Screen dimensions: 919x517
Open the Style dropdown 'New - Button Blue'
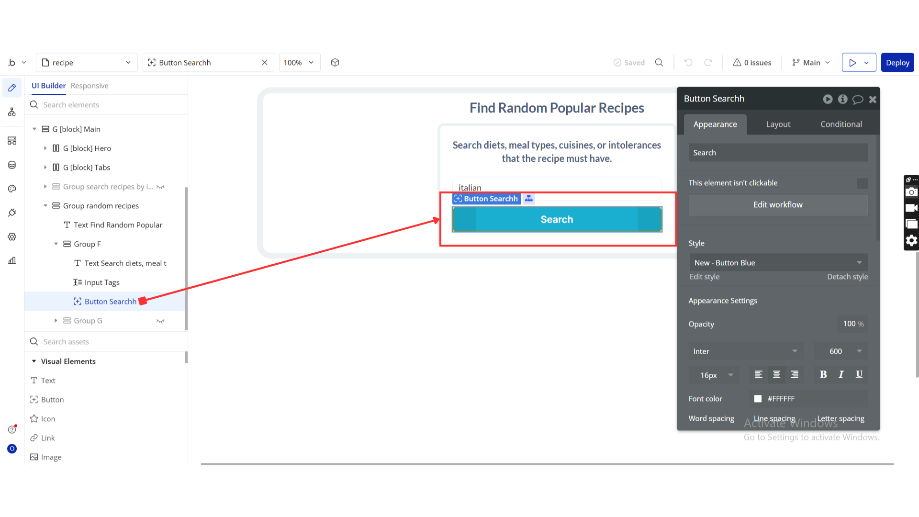point(778,263)
